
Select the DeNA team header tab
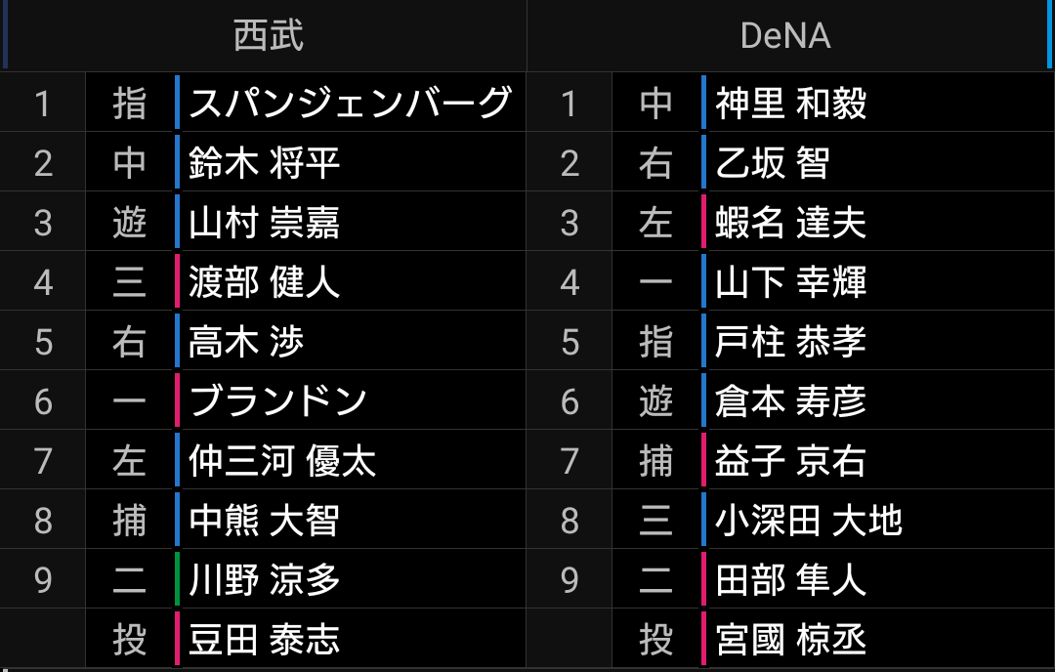(786, 36)
